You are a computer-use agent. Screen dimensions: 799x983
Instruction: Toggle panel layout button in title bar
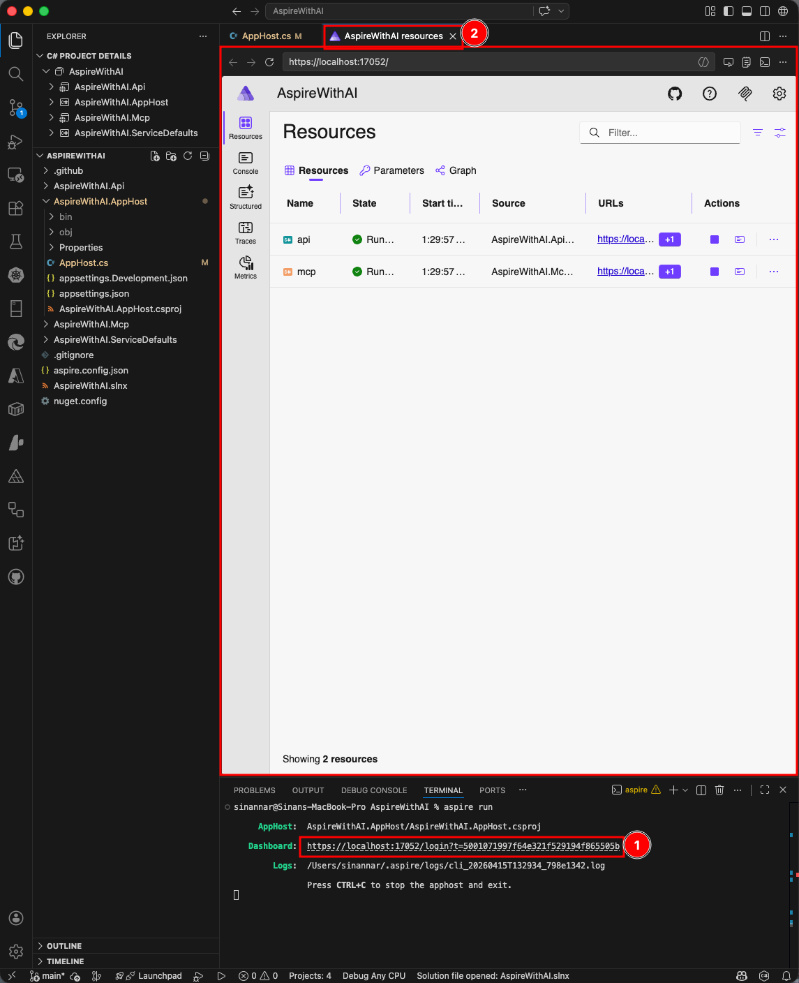[x=747, y=11]
